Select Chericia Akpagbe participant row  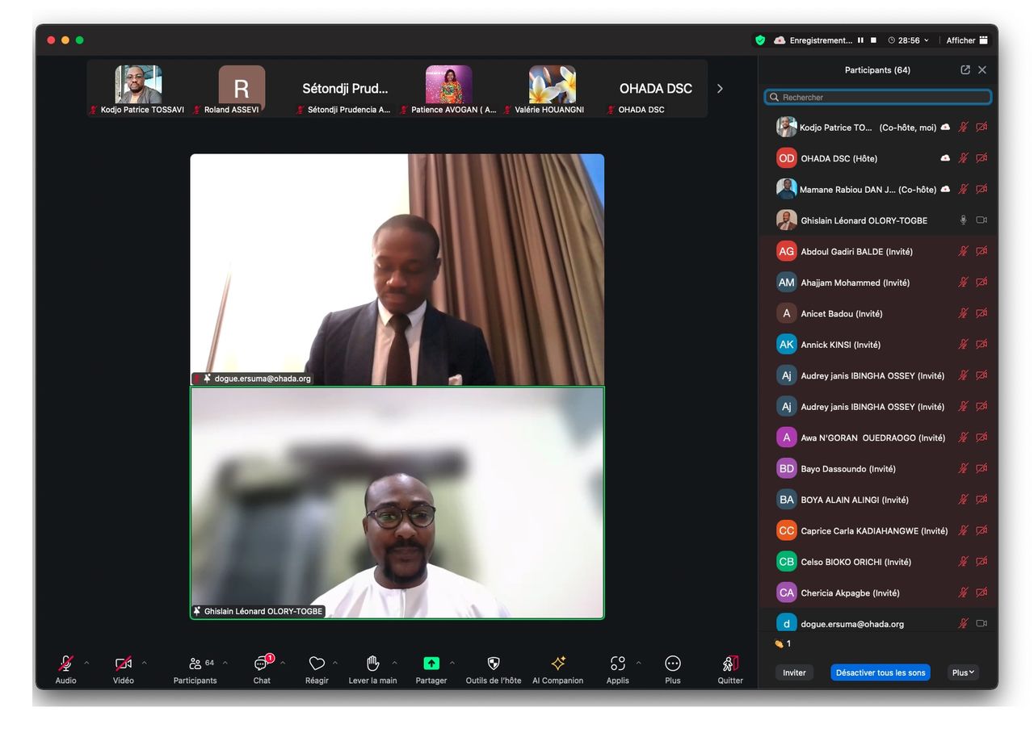[x=878, y=593]
